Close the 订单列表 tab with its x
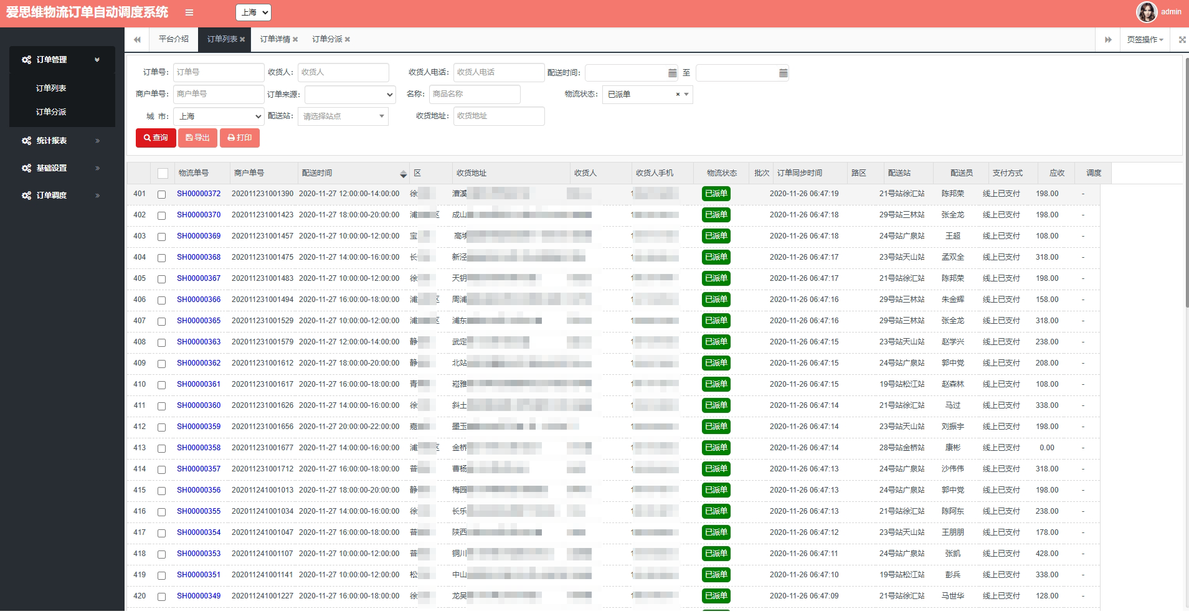Screen dimensions: 1189x614 click(242, 39)
